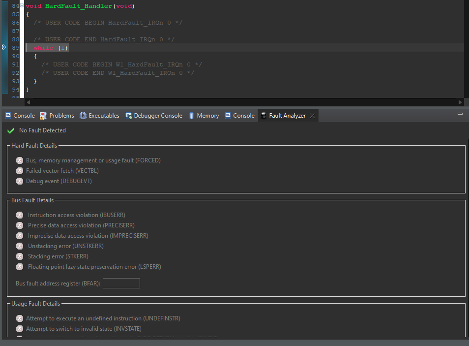Click 'USER CODE BEGIN HardFault_IRQn 0' comment

[x=108, y=23]
